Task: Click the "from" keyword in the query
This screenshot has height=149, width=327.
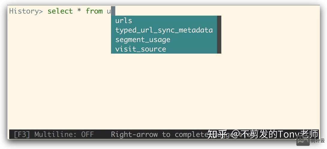Action: 94,11
